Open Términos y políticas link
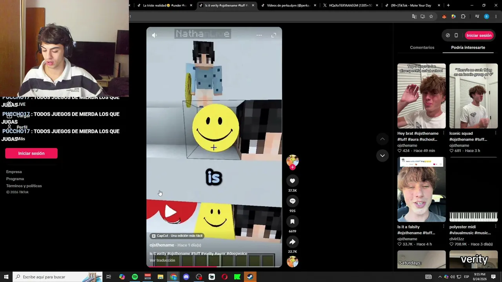502x282 pixels. tap(24, 186)
